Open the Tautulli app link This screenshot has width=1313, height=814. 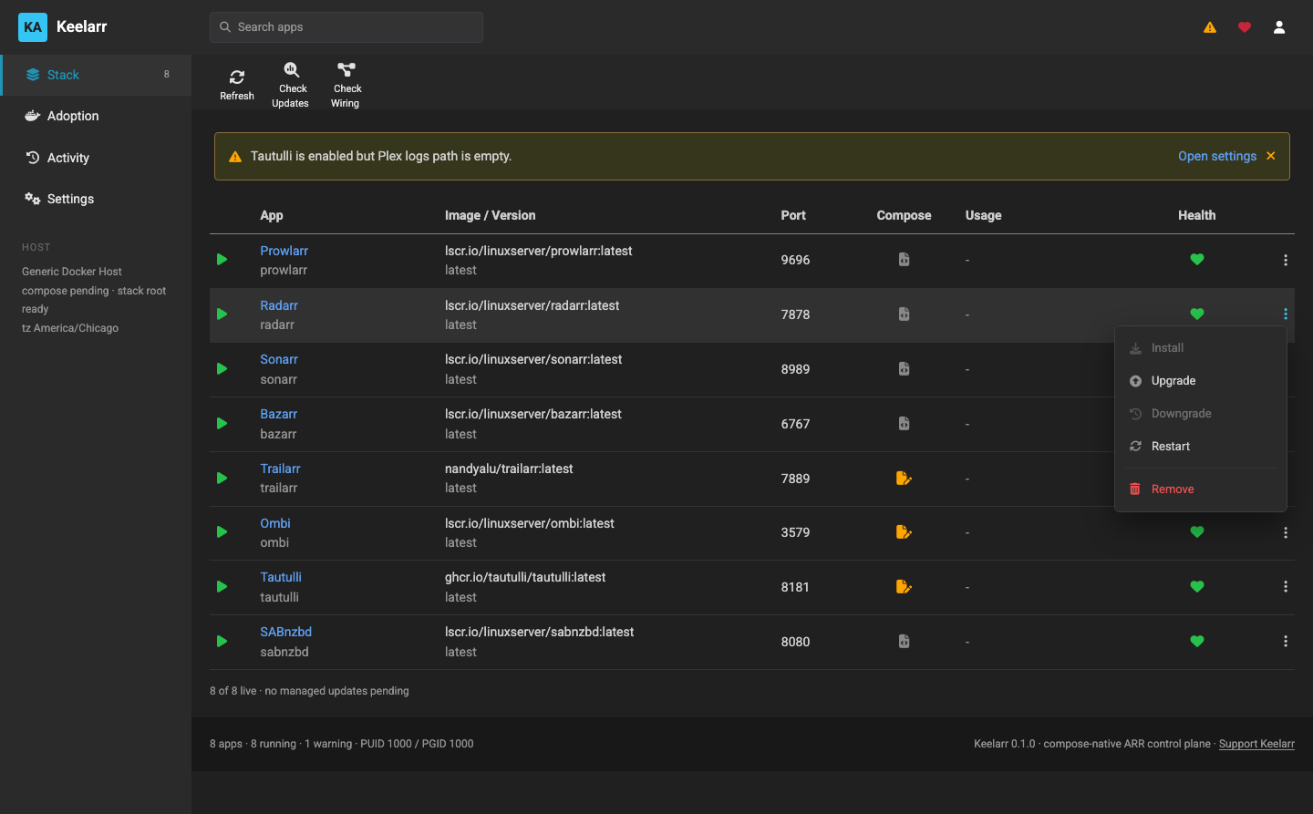coord(281,577)
